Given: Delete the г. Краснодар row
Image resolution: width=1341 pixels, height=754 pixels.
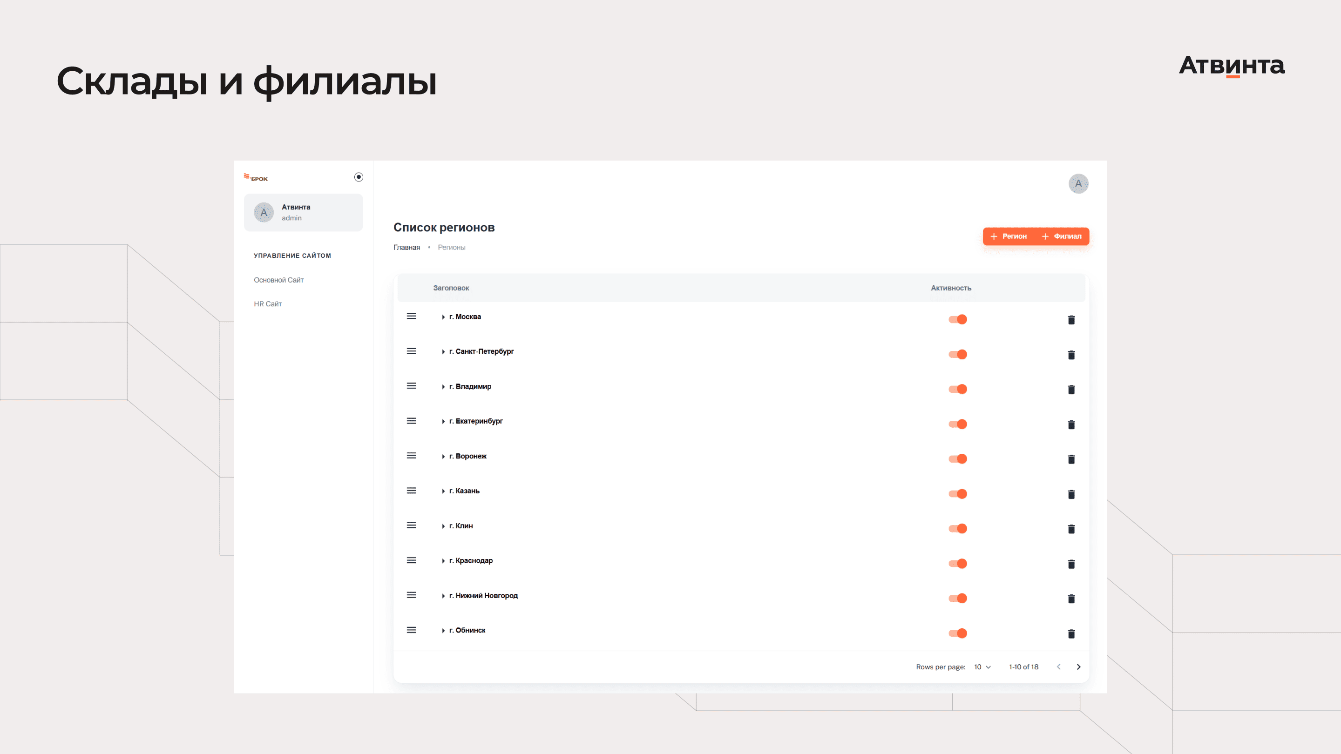Looking at the screenshot, I should (1071, 564).
